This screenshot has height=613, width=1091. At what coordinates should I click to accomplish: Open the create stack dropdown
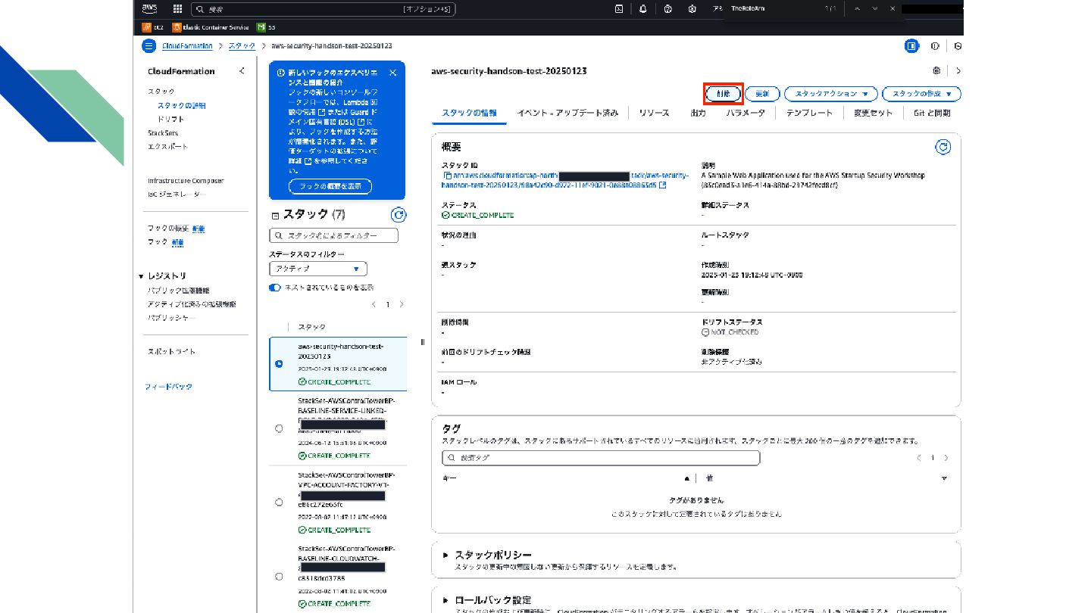pyautogui.click(x=921, y=94)
